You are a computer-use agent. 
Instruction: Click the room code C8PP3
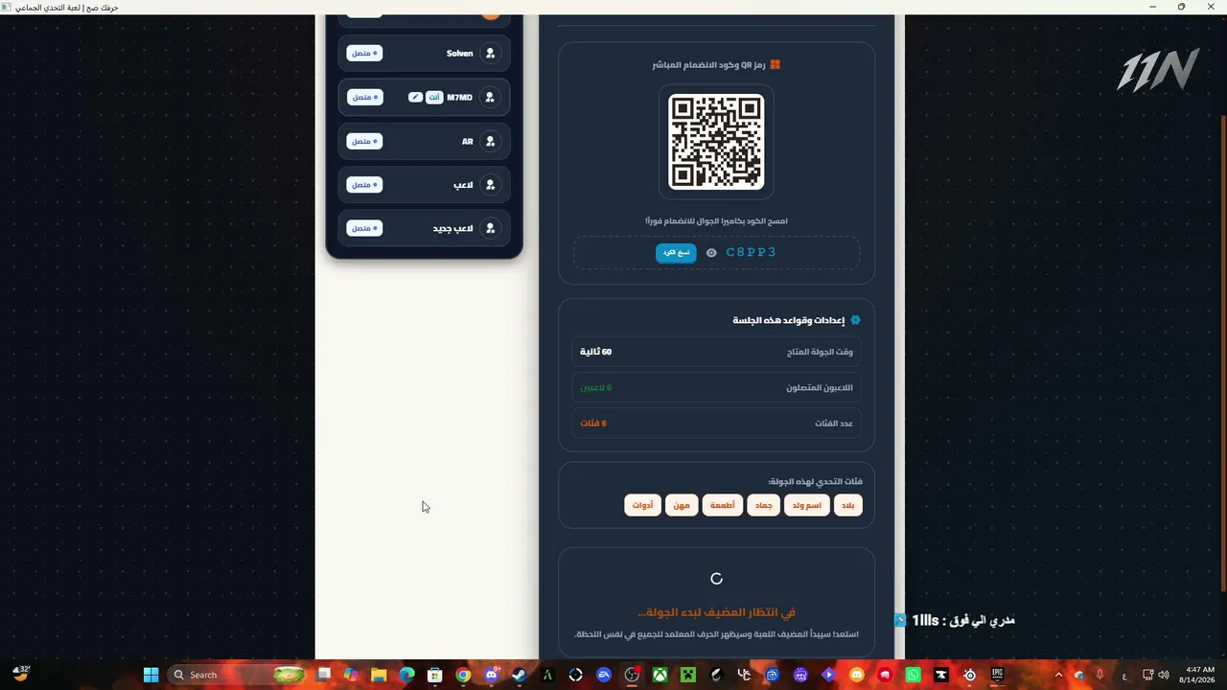click(x=752, y=252)
